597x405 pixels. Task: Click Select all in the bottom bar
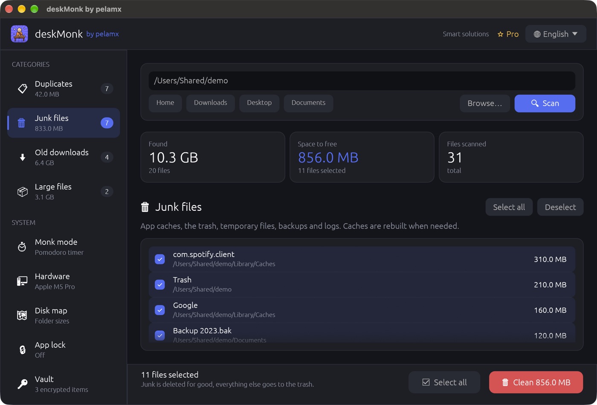[444, 382]
